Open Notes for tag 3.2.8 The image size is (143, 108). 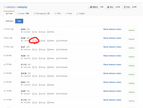pos(51,41)
